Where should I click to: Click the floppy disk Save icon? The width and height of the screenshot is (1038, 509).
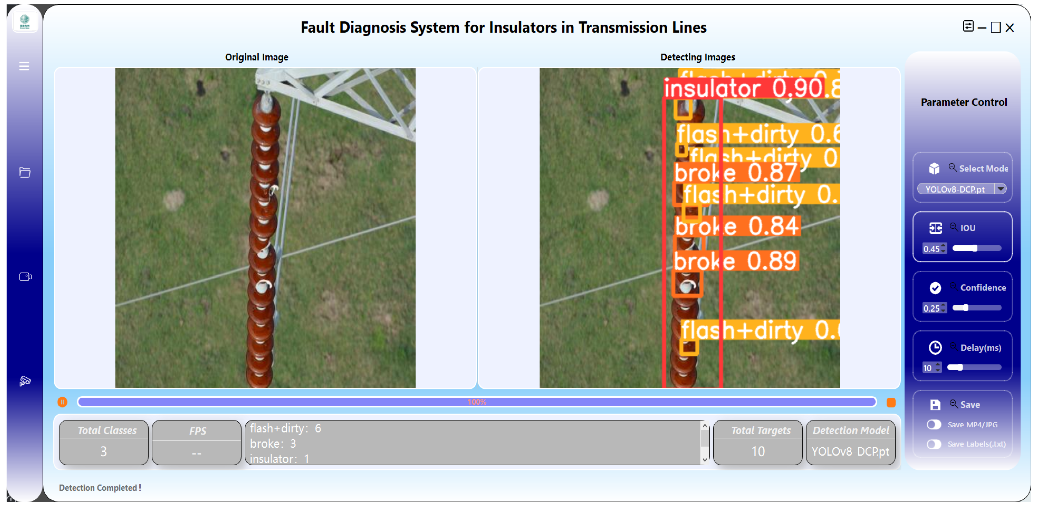[935, 405]
